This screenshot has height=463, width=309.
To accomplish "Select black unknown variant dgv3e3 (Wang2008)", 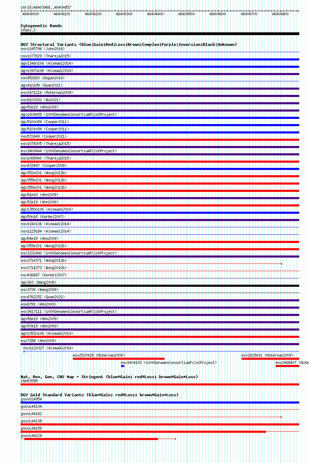I will point(160,286).
